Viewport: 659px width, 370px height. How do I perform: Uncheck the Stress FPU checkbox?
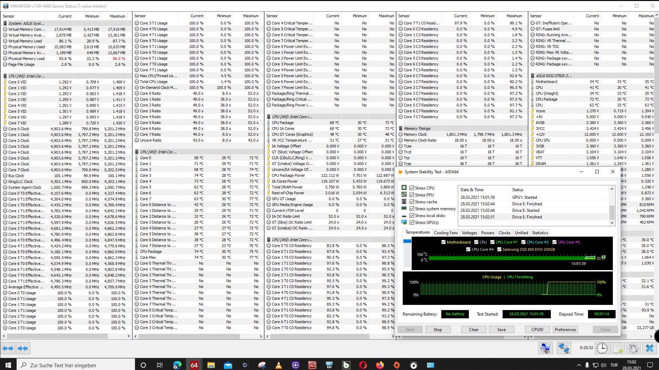pyautogui.click(x=412, y=195)
